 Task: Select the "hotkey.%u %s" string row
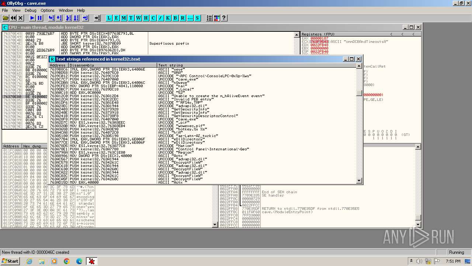202,129
